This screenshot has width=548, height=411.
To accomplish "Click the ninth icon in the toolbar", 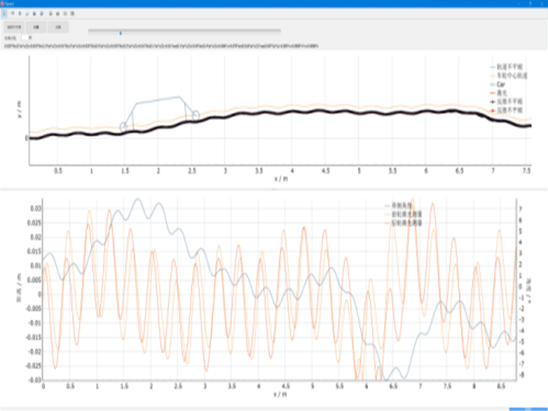I will [x=65, y=13].
